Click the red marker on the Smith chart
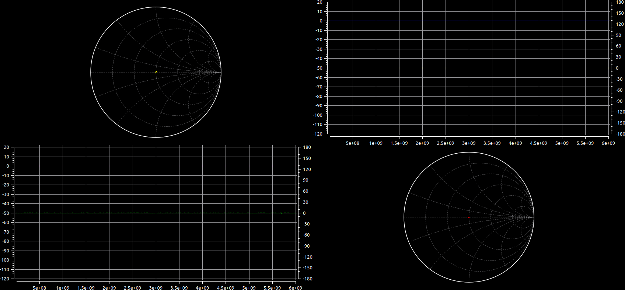Image resolution: width=625 pixels, height=290 pixels. click(469, 217)
